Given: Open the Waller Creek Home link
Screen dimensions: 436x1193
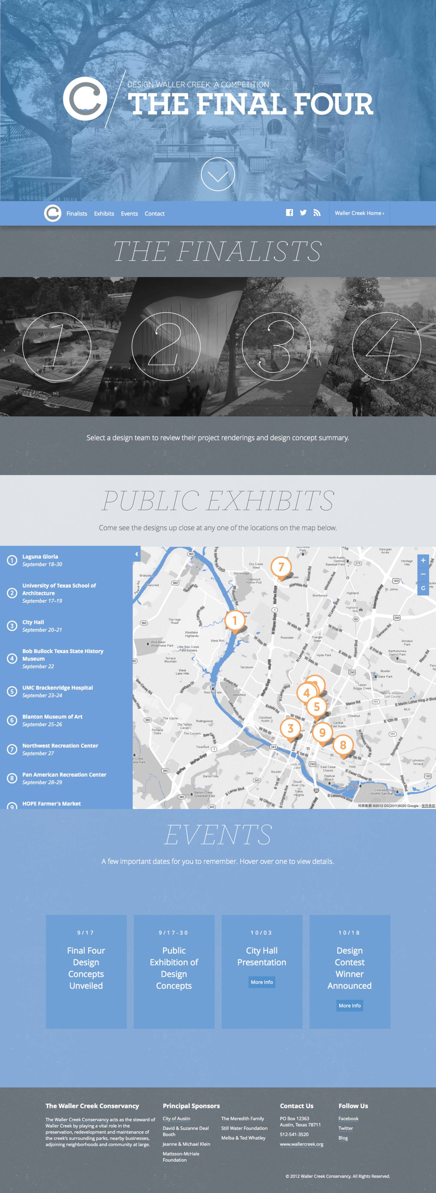Looking at the screenshot, I should coord(360,213).
